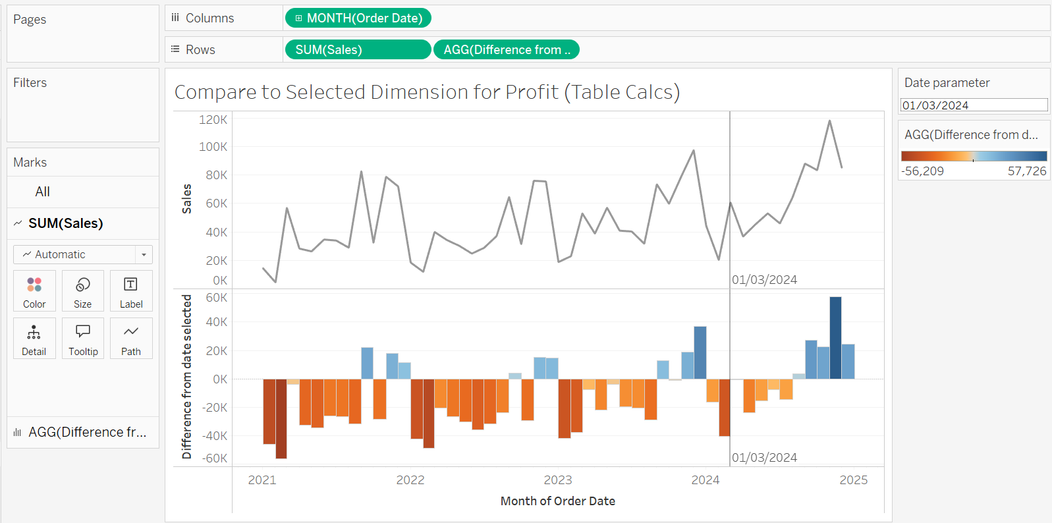Click the chart title text

pos(427,92)
